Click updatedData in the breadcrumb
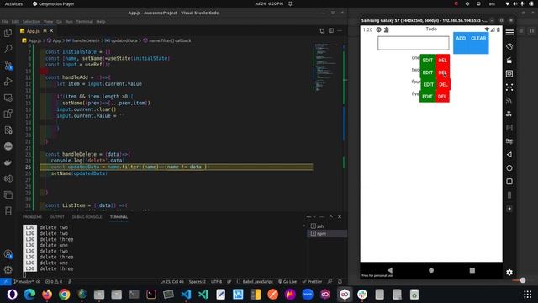 click(124, 40)
